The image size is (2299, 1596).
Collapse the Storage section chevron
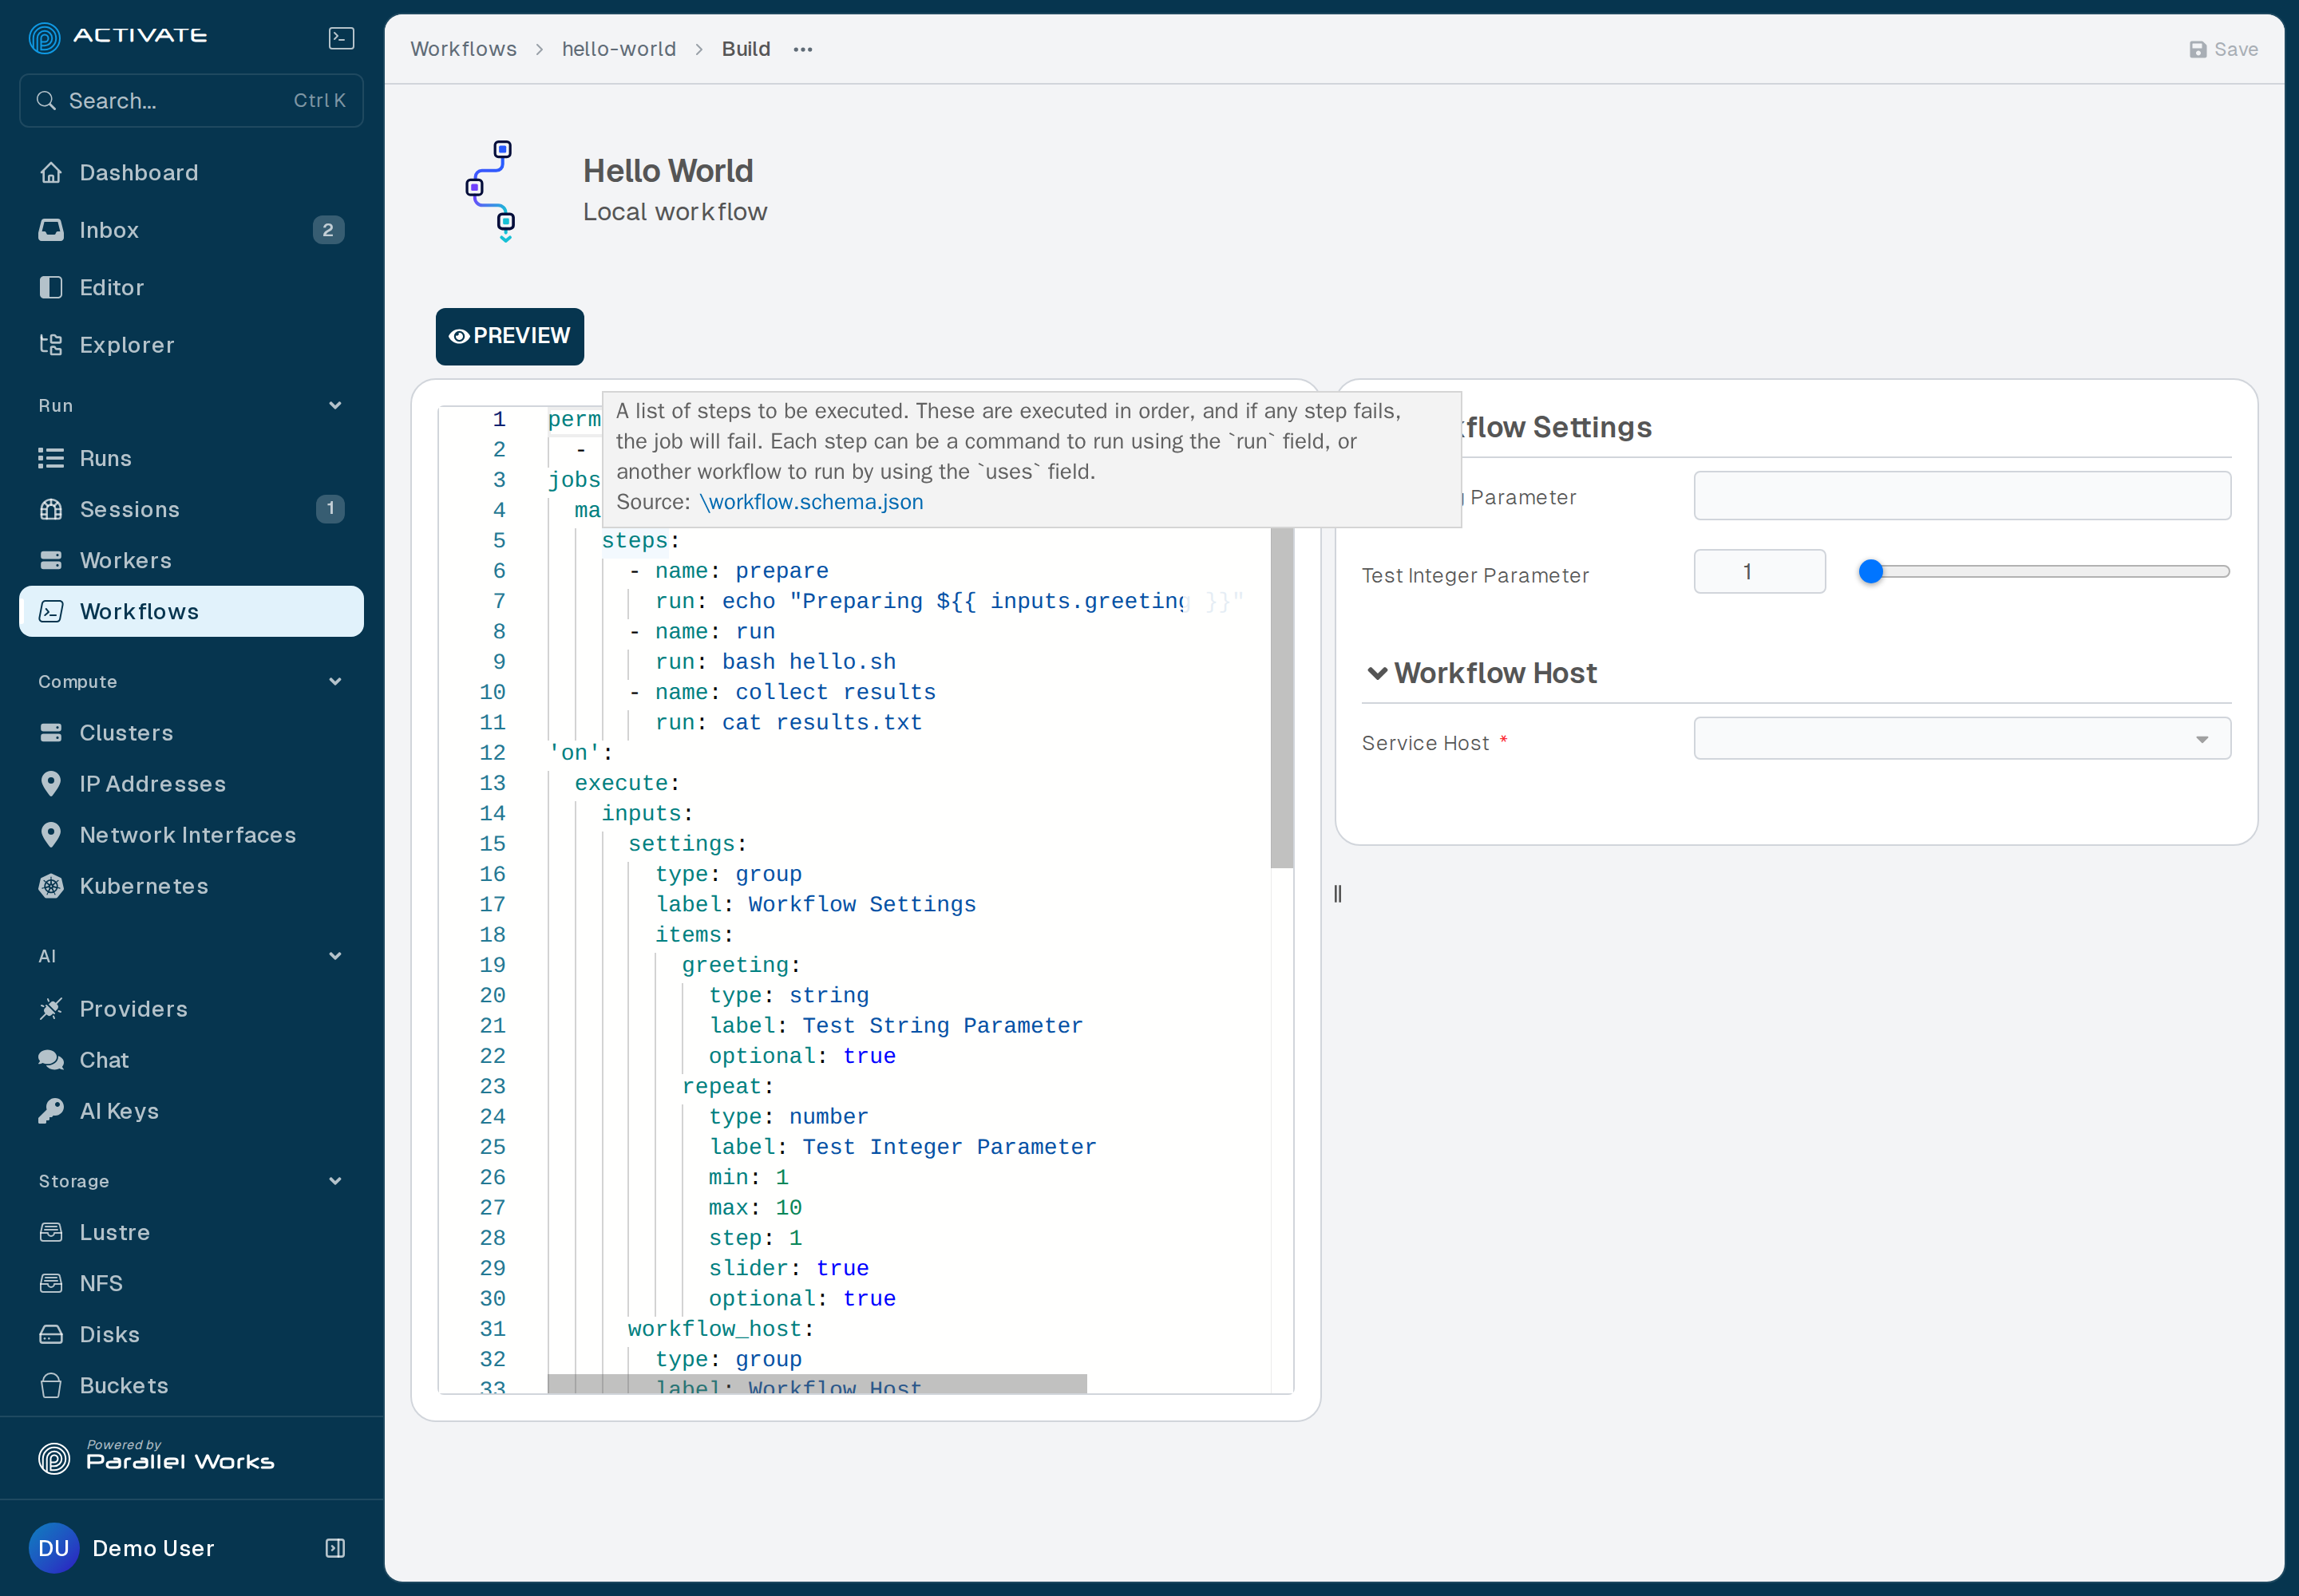click(335, 1181)
